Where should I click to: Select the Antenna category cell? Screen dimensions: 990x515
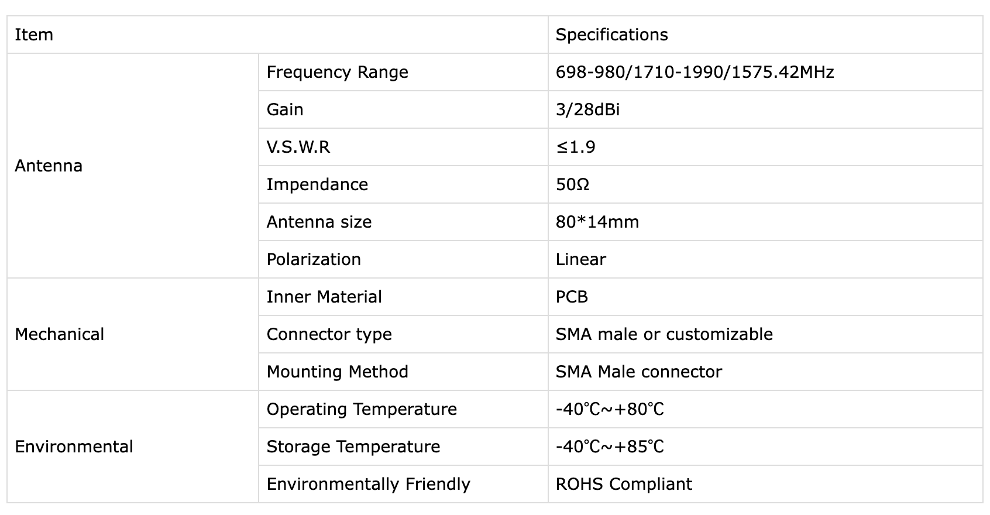(x=133, y=166)
